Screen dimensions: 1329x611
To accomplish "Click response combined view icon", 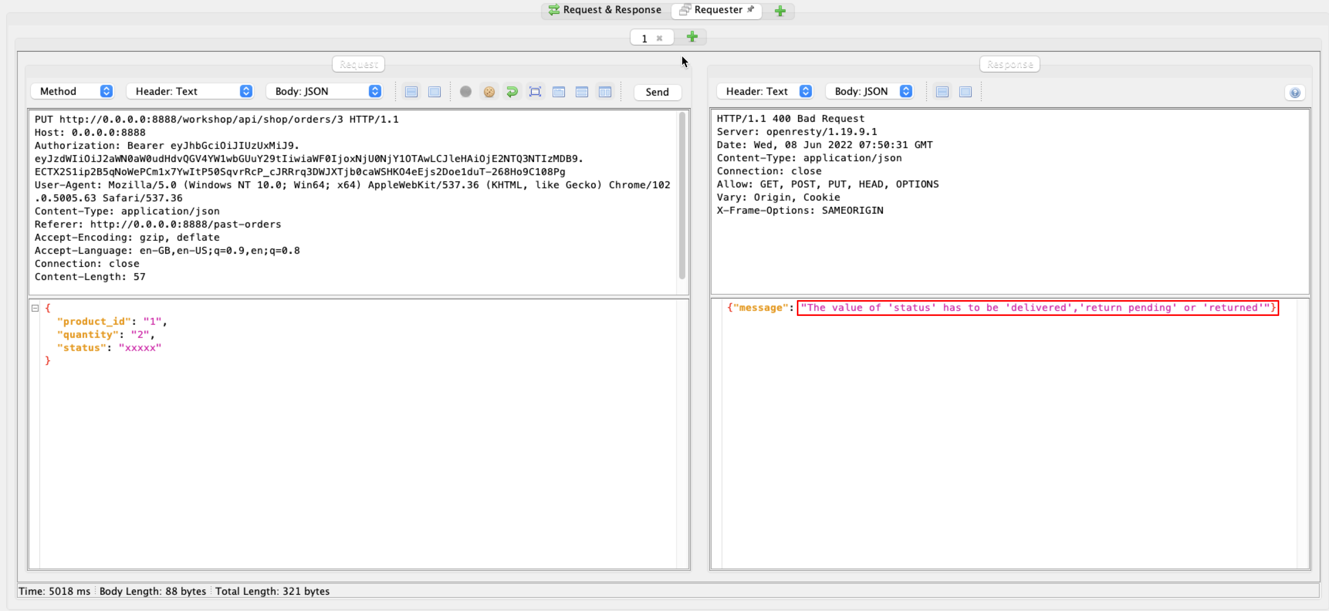I will pyautogui.click(x=965, y=92).
